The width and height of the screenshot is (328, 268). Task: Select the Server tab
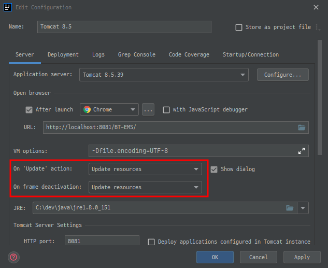coord(25,54)
